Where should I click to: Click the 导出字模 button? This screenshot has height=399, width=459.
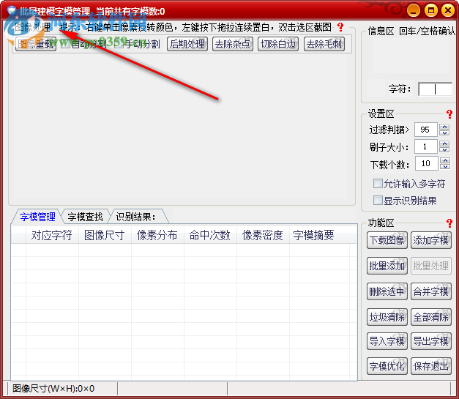click(431, 341)
